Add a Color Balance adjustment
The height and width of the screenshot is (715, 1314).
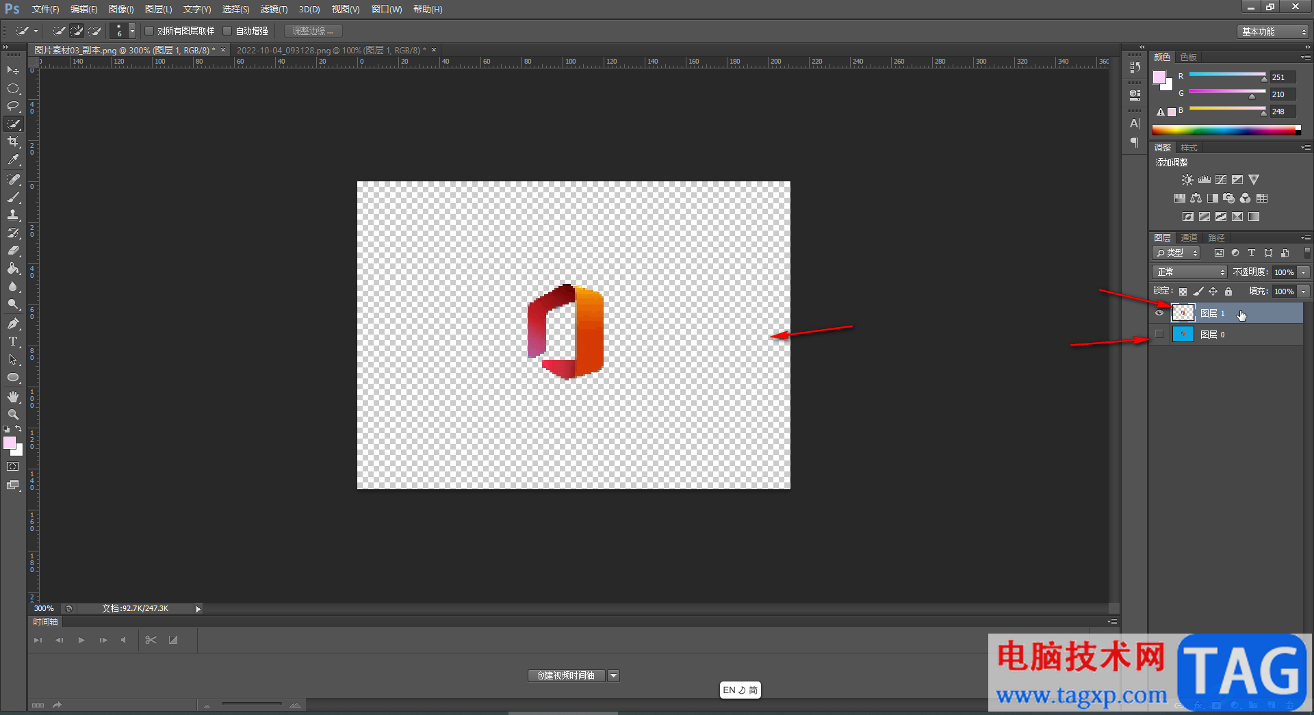[1196, 198]
